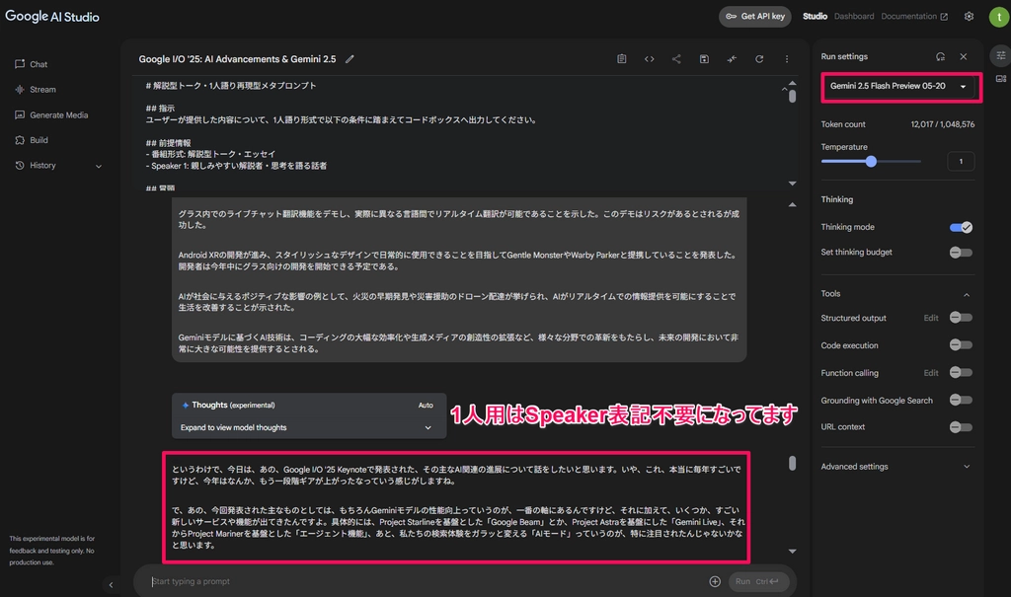The width and height of the screenshot is (1011, 597).
Task: Click the History clock icon
Action: (20, 166)
